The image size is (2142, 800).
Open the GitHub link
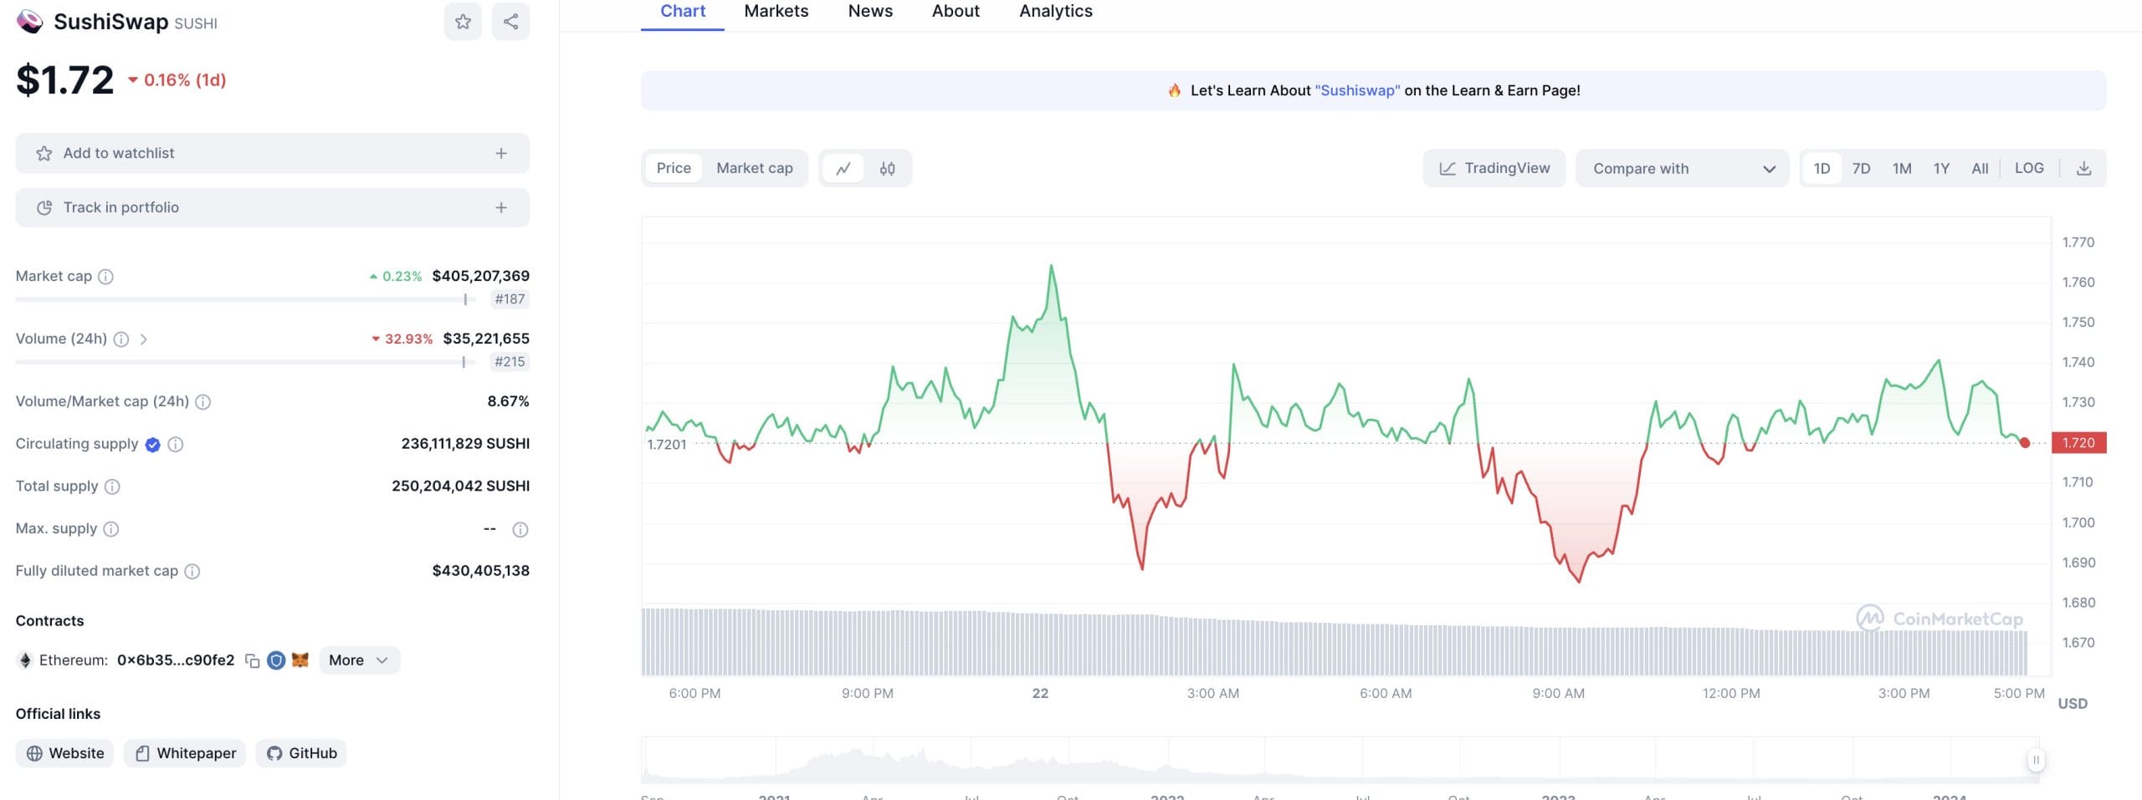click(x=301, y=753)
